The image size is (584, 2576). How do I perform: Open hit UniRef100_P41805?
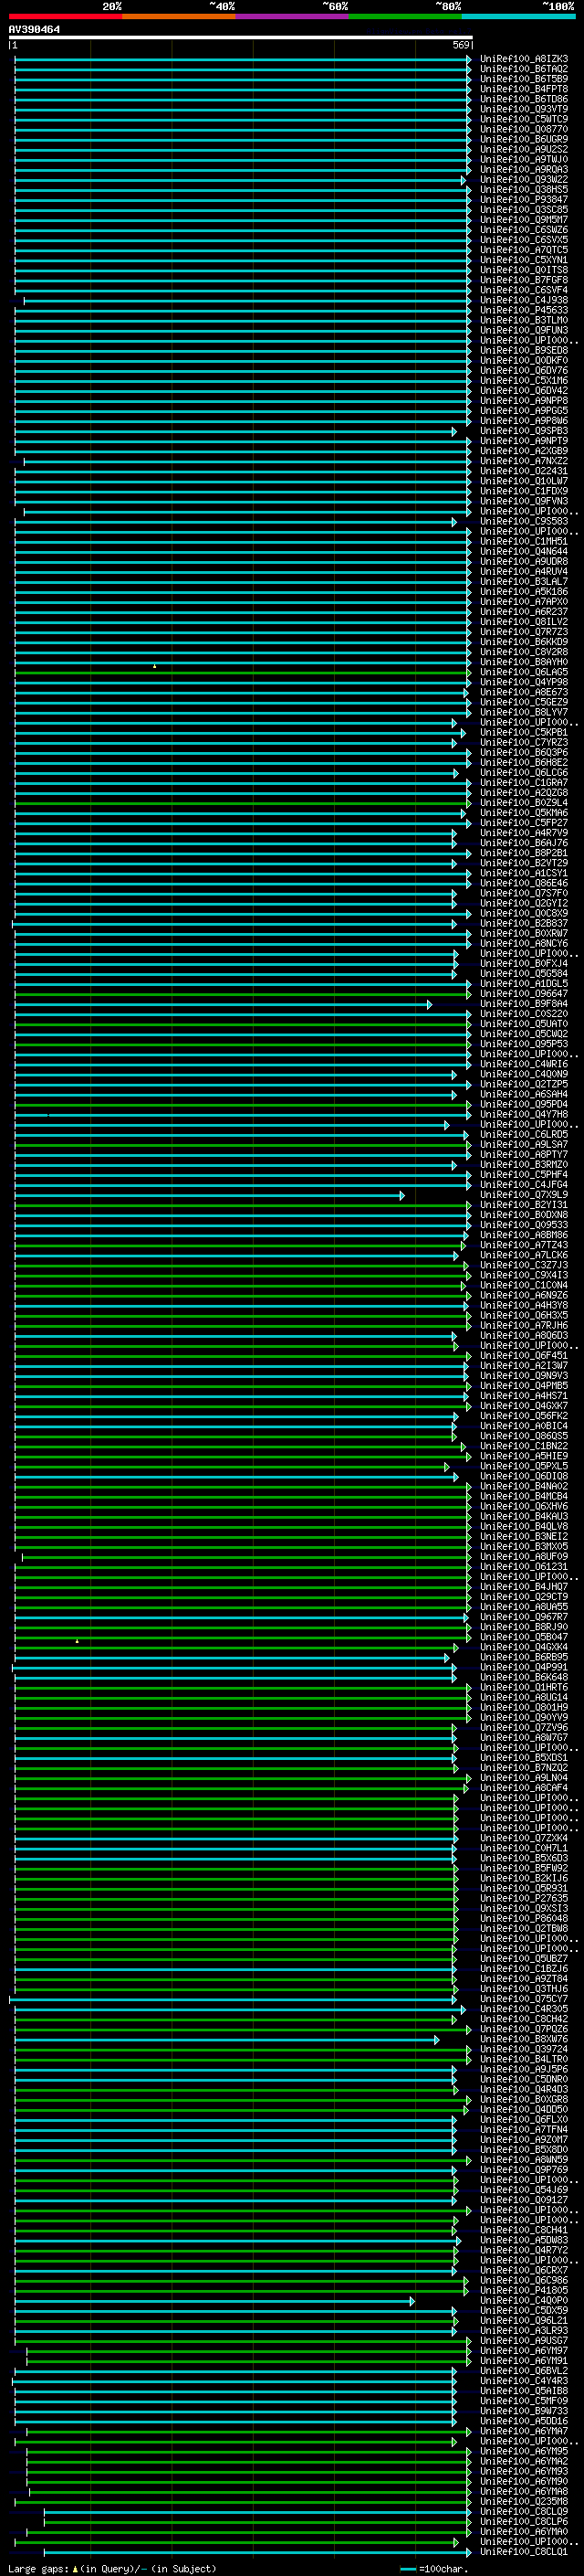(x=524, y=2291)
